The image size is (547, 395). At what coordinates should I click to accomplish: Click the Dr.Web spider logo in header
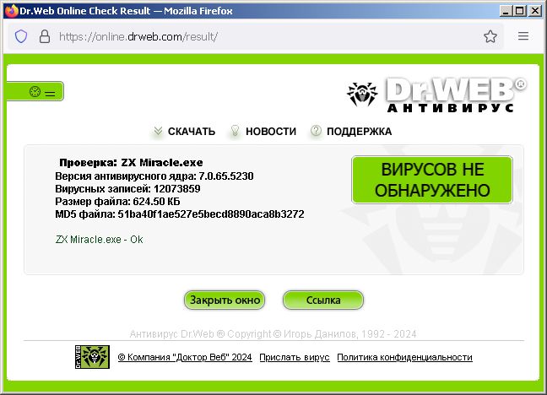coord(365,95)
